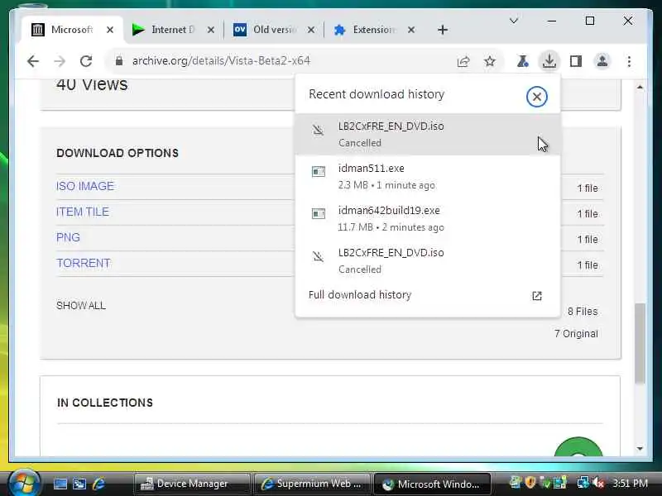Viewport: 662px width, 496px height.
Task: Click the ISO IMAGE download link
Action: point(85,186)
